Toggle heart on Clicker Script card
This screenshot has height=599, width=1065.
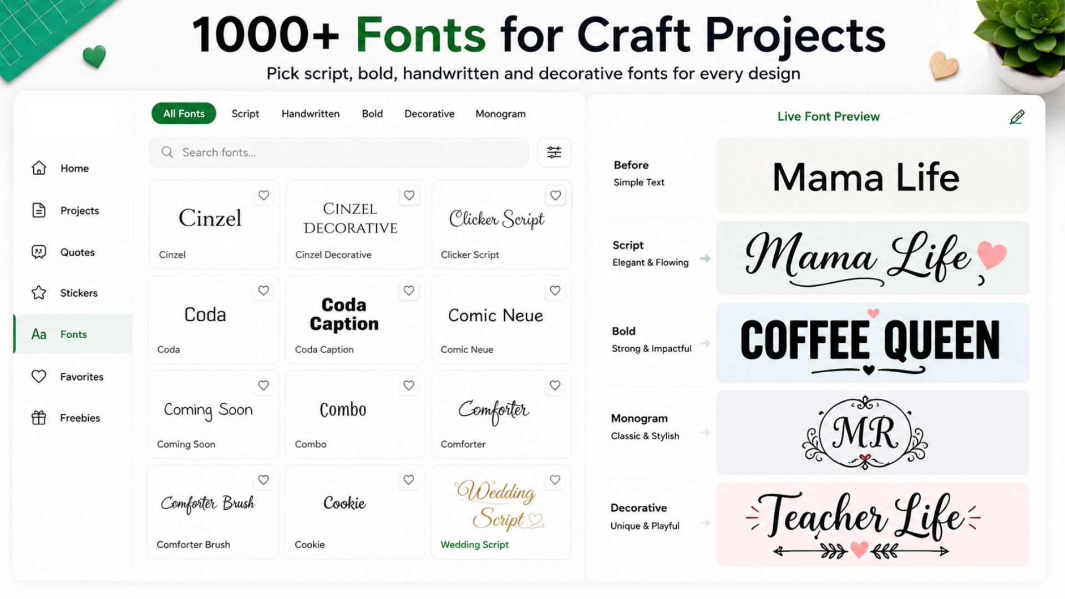pos(555,195)
